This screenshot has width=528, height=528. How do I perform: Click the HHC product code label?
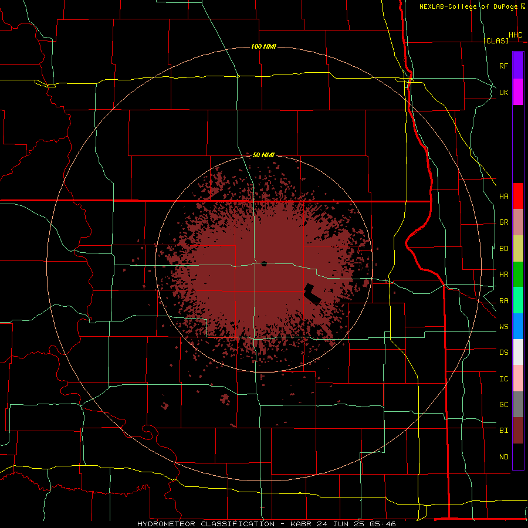point(516,35)
